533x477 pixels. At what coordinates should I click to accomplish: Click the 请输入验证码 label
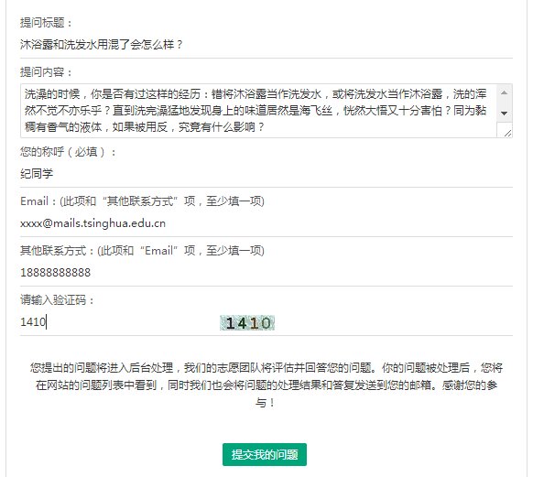[57, 299]
